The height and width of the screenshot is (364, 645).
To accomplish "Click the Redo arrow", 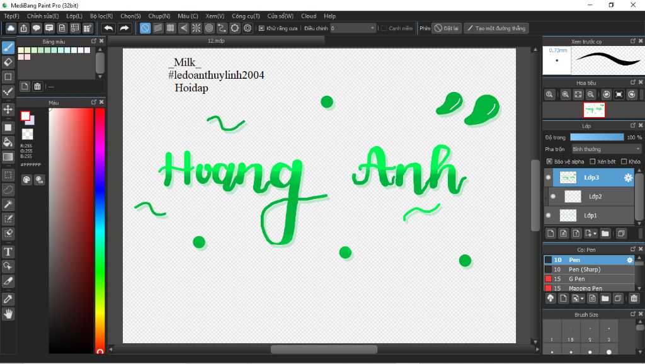I will pyautogui.click(x=124, y=28).
